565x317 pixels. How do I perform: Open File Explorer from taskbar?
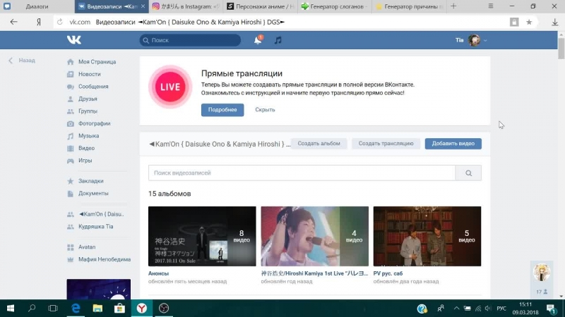pos(97,309)
